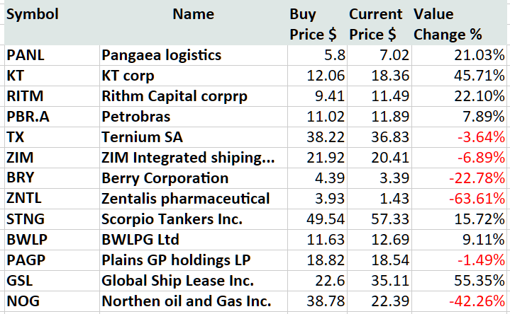Image resolution: width=510 pixels, height=314 pixels.
Task: Click Ternium SA's buy price 38.22
Action: 325,137
